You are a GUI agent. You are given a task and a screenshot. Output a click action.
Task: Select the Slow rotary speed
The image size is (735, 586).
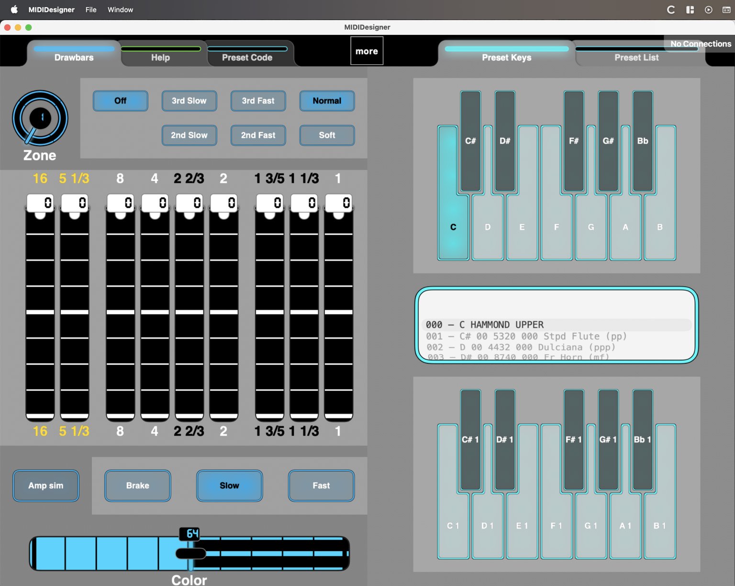pyautogui.click(x=230, y=486)
